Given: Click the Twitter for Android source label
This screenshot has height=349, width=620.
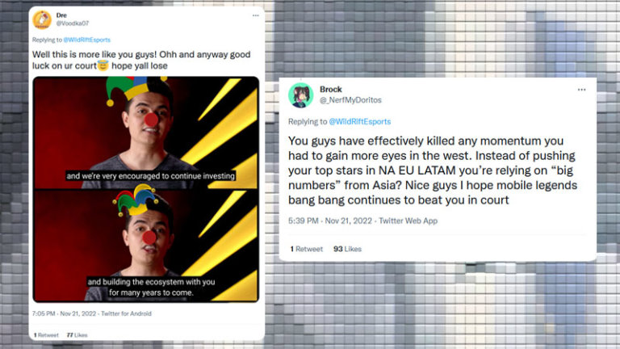Looking at the screenshot, I should pyautogui.click(x=126, y=313).
